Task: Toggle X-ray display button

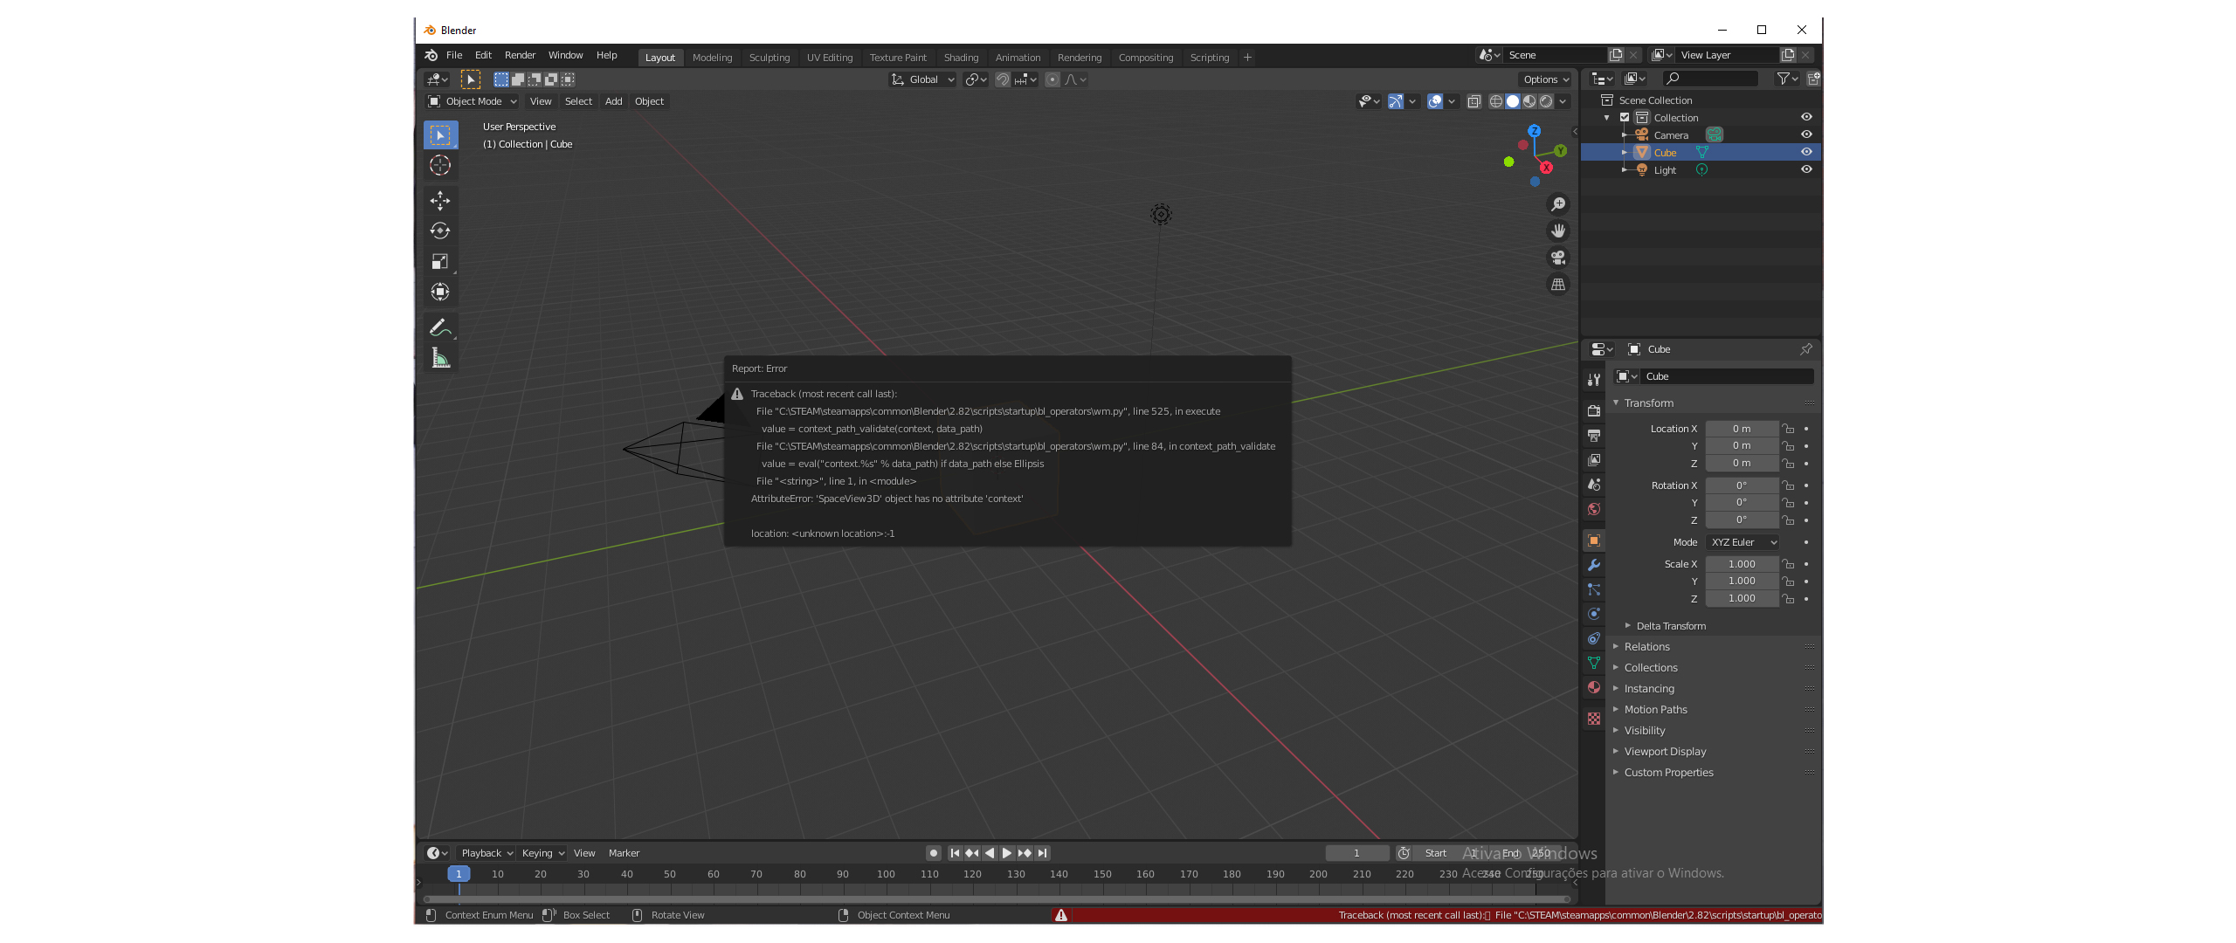Action: [1474, 101]
